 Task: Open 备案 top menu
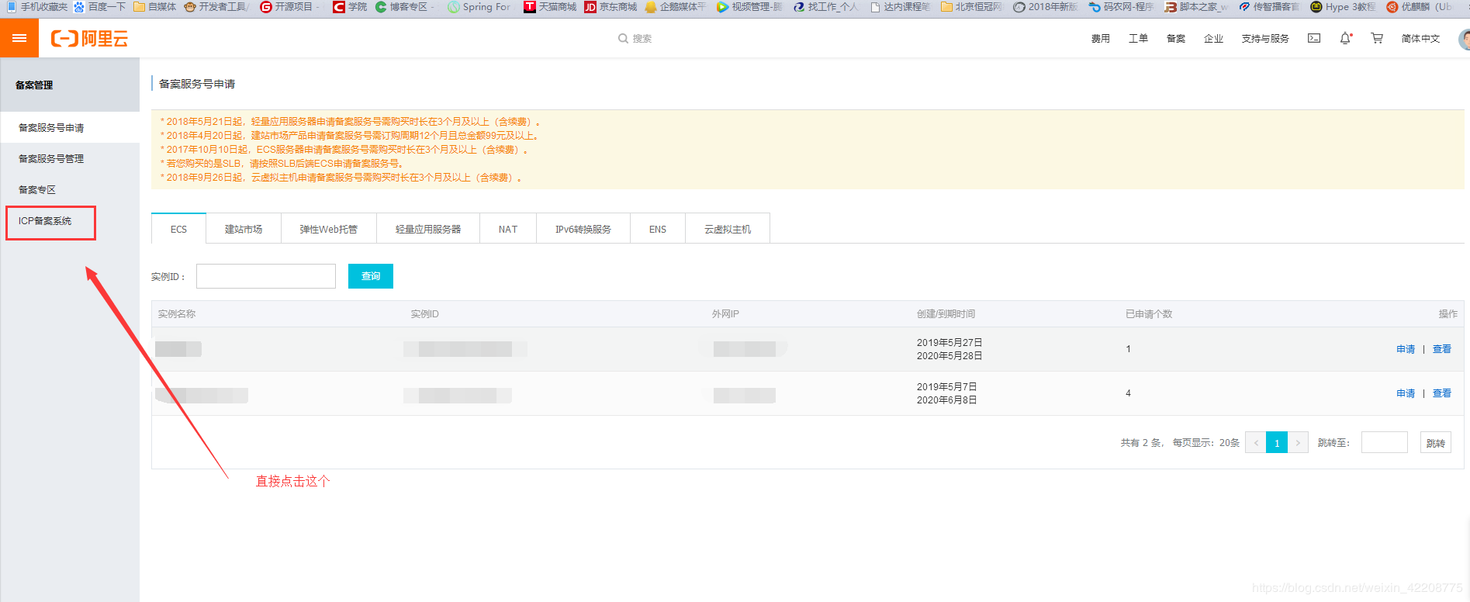click(x=1176, y=39)
